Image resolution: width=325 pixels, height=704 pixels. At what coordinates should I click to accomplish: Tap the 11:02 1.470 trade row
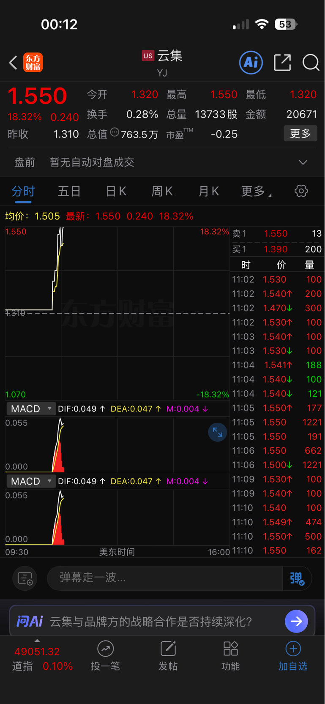(277, 308)
